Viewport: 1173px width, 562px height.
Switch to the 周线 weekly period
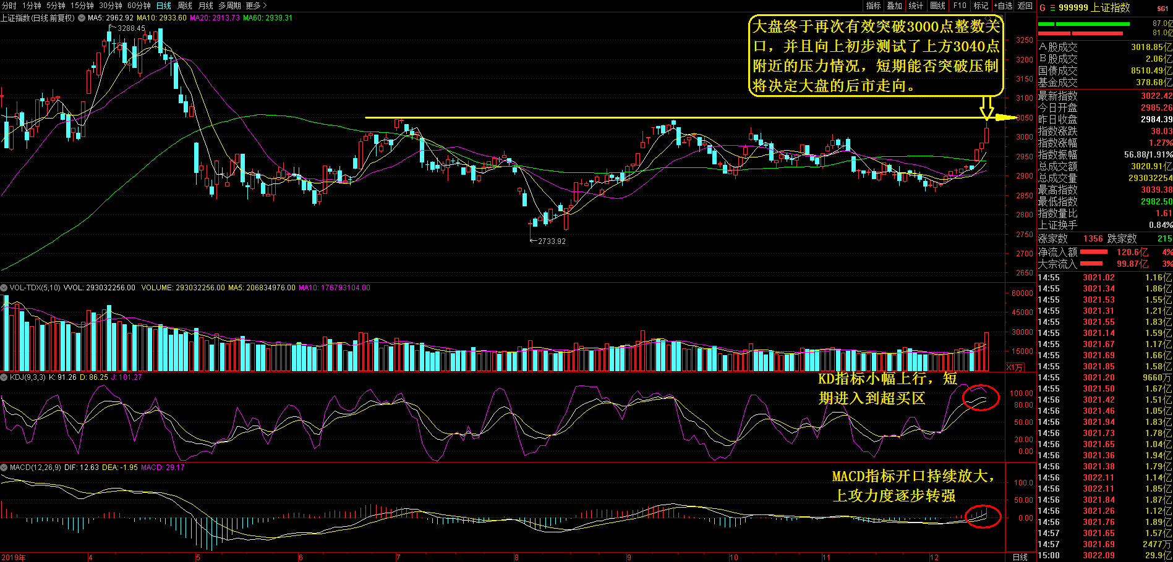click(x=185, y=6)
